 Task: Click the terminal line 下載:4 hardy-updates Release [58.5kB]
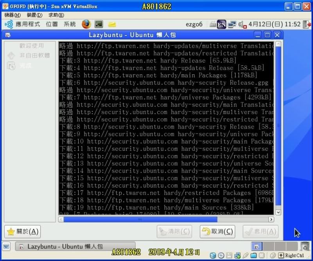tap(162, 68)
